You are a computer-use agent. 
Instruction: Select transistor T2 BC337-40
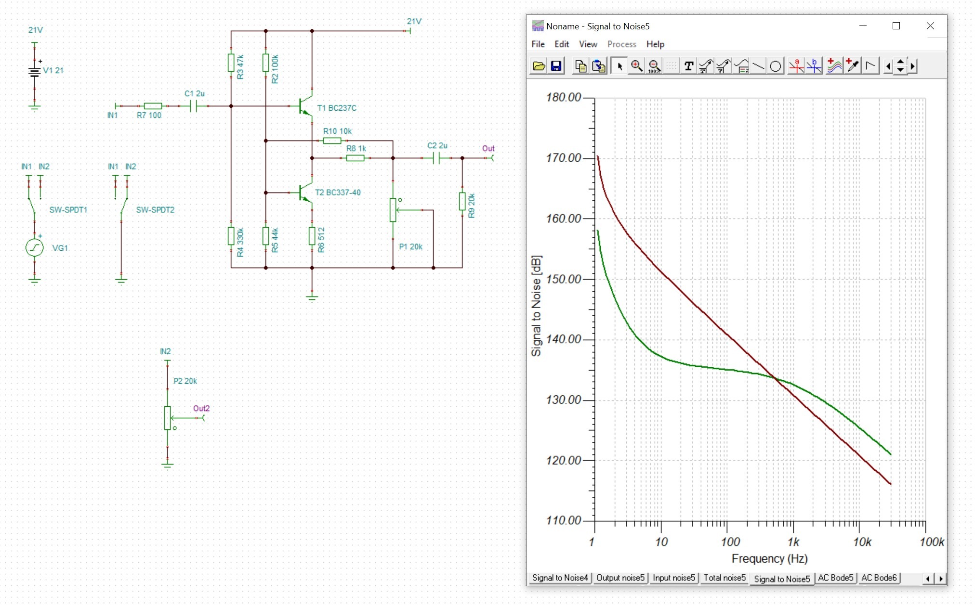tap(305, 193)
